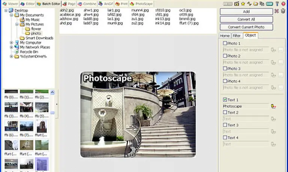
Task: Click the yellow swap arrows icon
Action: (249, 4)
